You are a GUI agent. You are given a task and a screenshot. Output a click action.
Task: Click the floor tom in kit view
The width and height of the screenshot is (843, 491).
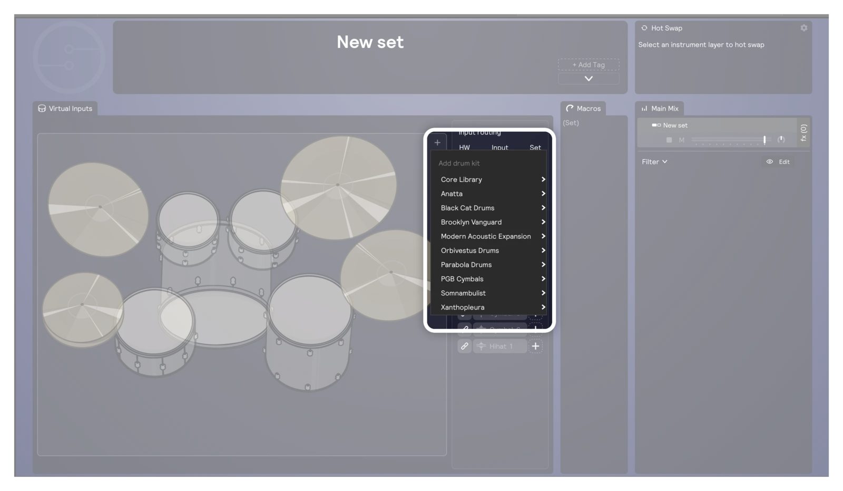pos(310,332)
